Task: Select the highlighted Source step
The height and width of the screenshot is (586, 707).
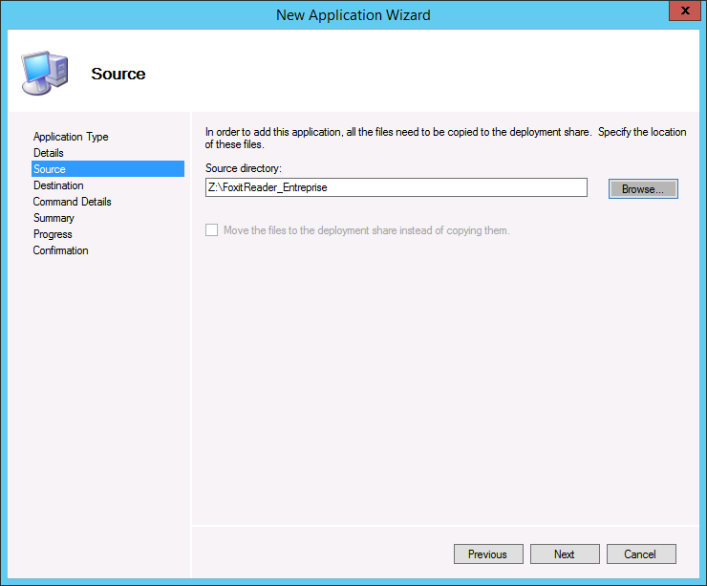Action: (x=50, y=169)
